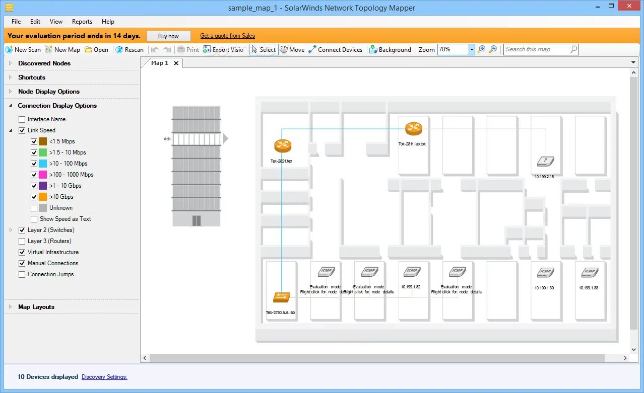Image resolution: width=644 pixels, height=393 pixels.
Task: Click the >10 Gbps orange swatch
Action: (x=43, y=197)
